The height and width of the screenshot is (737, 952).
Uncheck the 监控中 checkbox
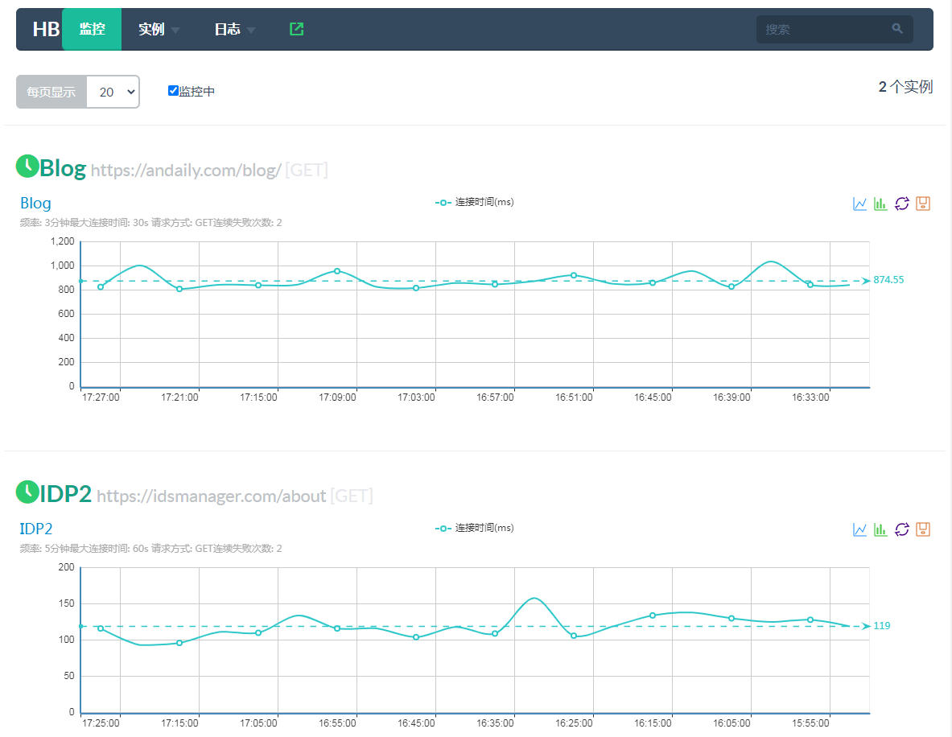point(173,91)
